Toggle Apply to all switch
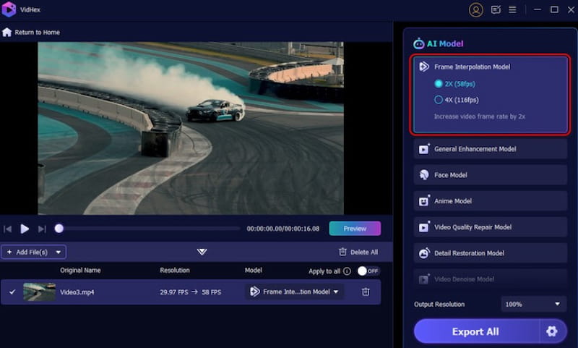 pyautogui.click(x=368, y=271)
